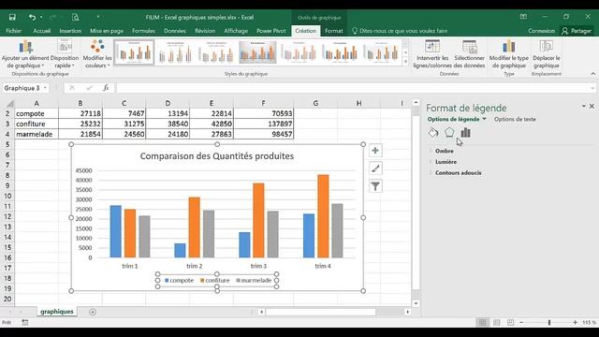
Task: Click Modifier le type de graphique
Action: [509, 54]
